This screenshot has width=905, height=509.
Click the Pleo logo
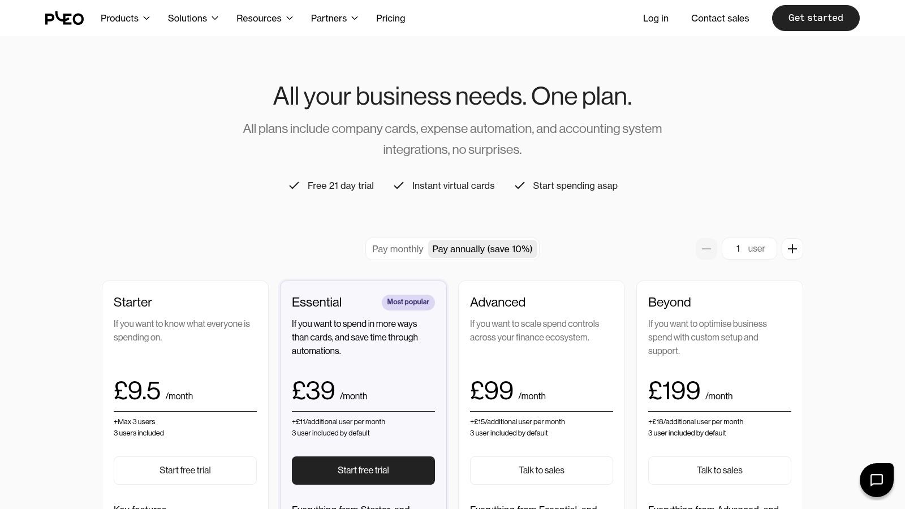(64, 19)
